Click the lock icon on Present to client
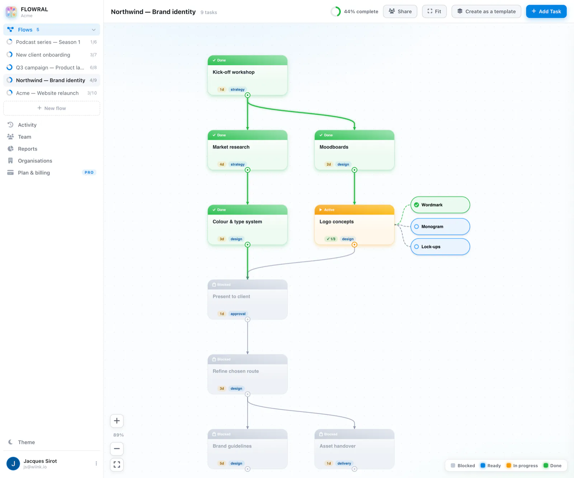Screen dimensions: 574x478 (x=214, y=284)
